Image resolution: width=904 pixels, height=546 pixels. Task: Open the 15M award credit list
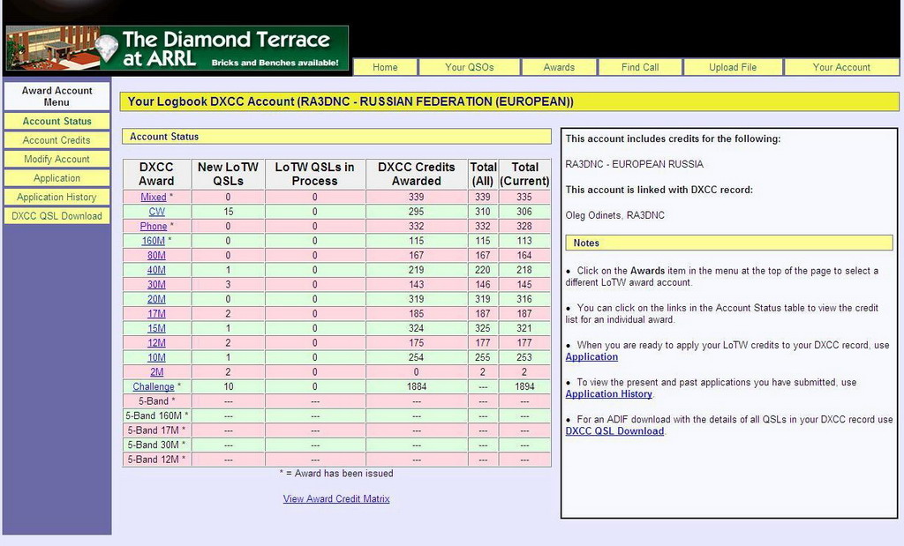click(156, 328)
